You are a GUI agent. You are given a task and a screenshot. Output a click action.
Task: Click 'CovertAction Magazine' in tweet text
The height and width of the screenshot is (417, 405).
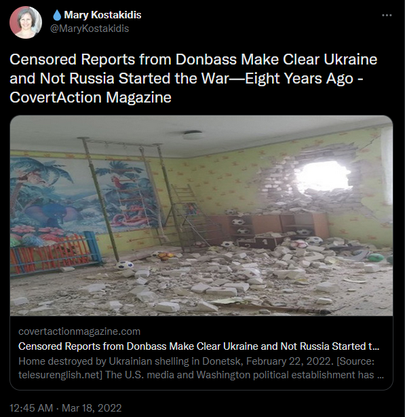pos(90,97)
